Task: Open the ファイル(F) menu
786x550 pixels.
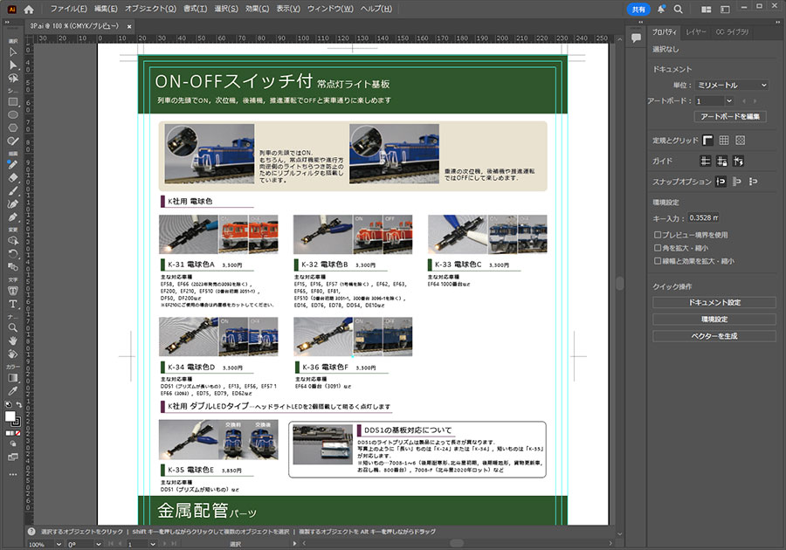Action: (x=68, y=9)
